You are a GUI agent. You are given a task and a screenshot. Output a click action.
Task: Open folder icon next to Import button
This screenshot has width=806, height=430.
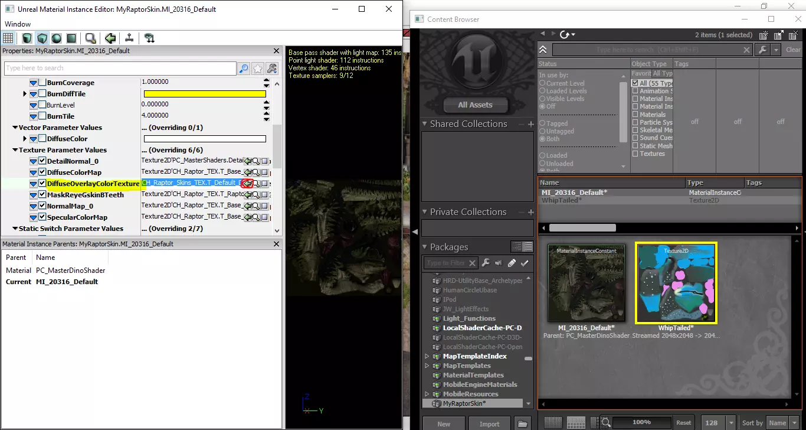[x=522, y=424]
